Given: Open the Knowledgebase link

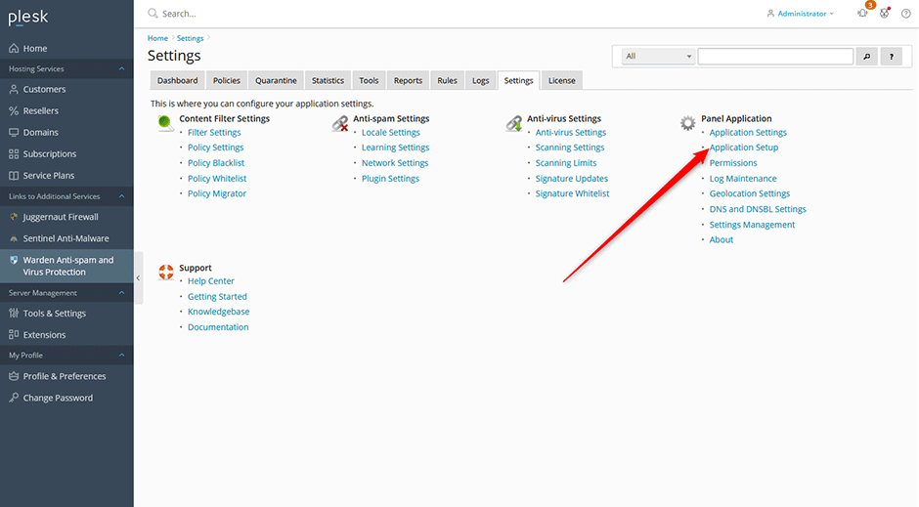Looking at the screenshot, I should tap(218, 312).
